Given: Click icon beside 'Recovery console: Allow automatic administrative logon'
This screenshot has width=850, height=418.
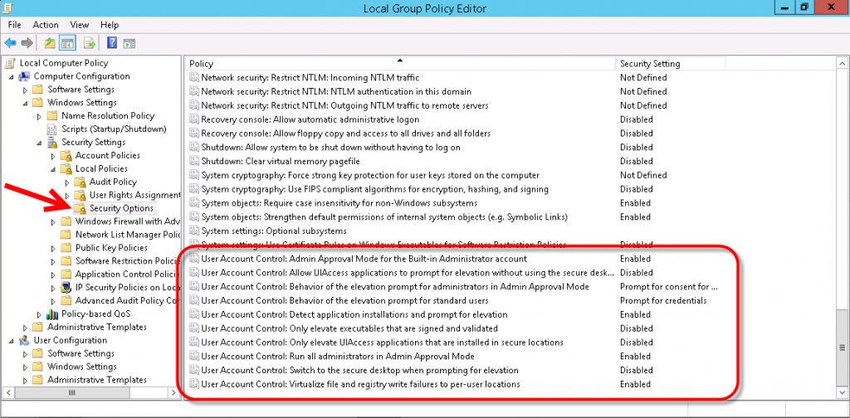Looking at the screenshot, I should coord(194,119).
